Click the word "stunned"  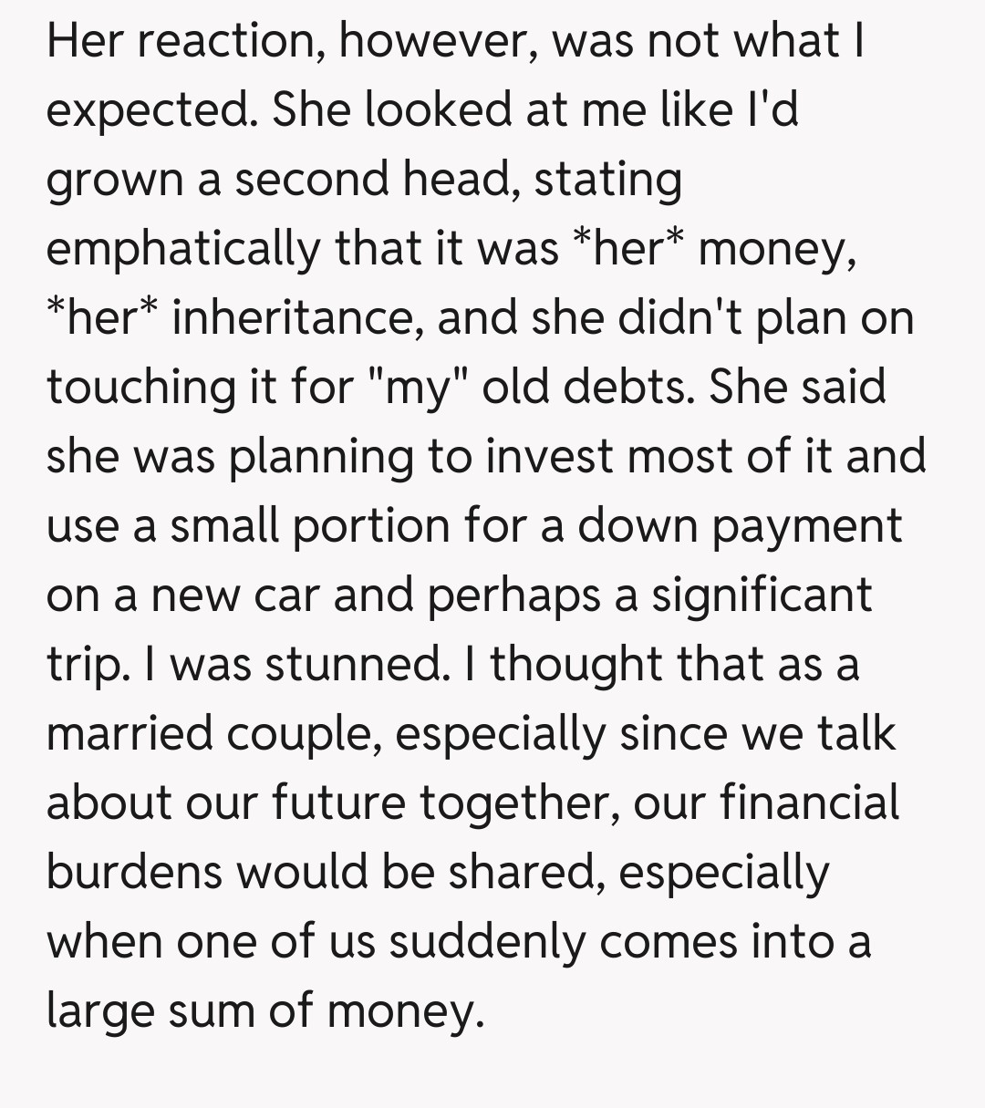pyautogui.click(x=353, y=664)
